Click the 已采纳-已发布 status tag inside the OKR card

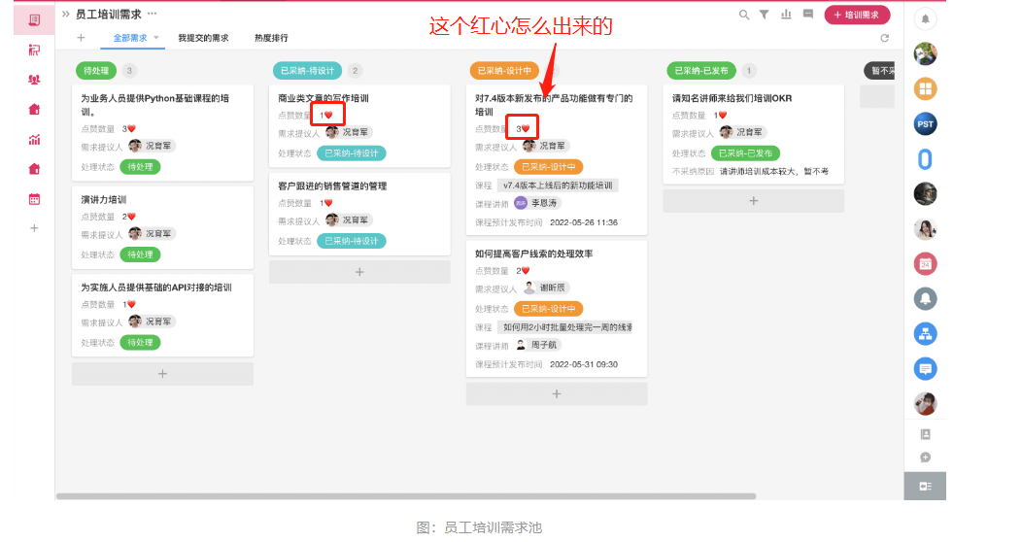coord(745,153)
